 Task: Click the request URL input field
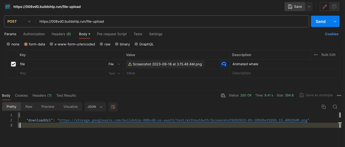coord(171,21)
